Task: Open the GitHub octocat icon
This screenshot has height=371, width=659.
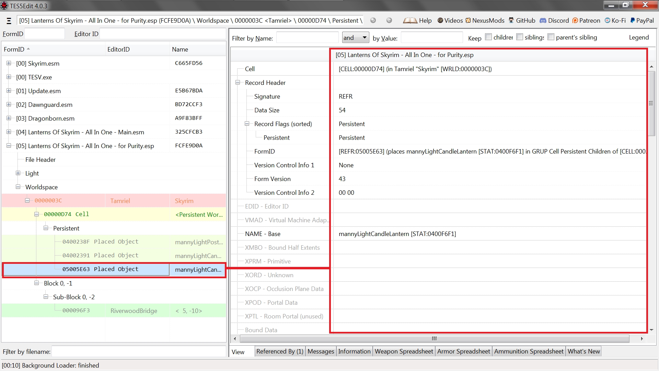Action: point(511,20)
